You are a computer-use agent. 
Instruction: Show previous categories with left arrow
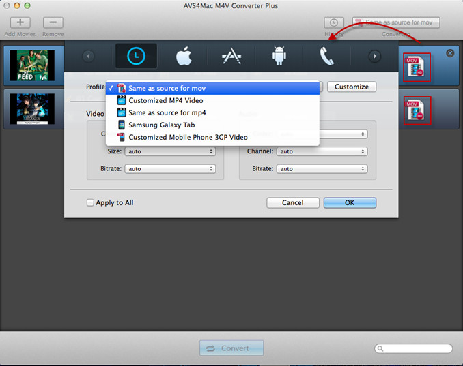point(88,56)
